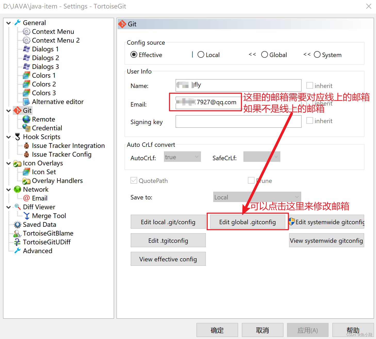Select the System config source radio

click(317, 55)
